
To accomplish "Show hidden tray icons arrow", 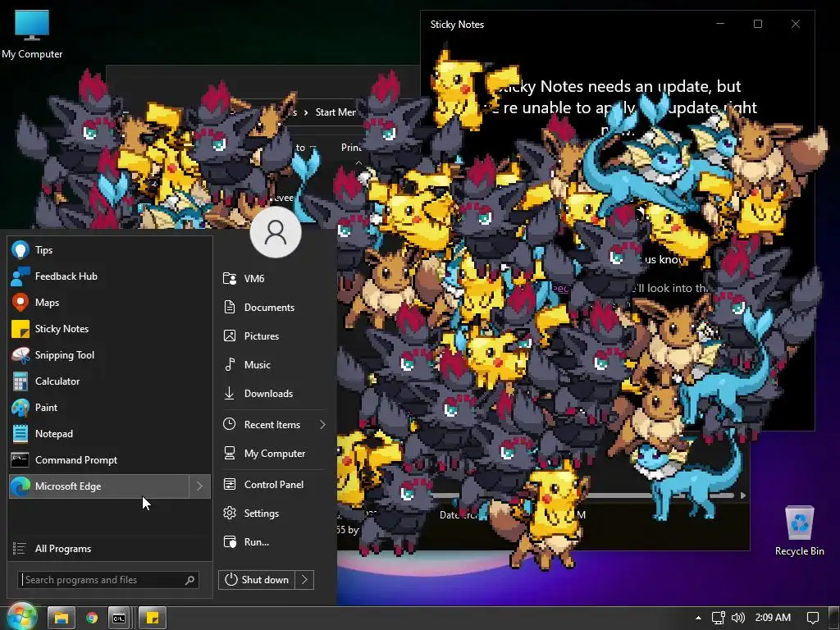I will click(x=698, y=618).
